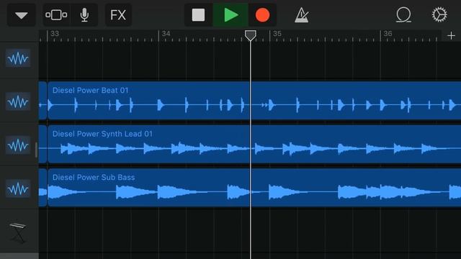Switch to track view button
The width and height of the screenshot is (461, 259).
(x=56, y=15)
